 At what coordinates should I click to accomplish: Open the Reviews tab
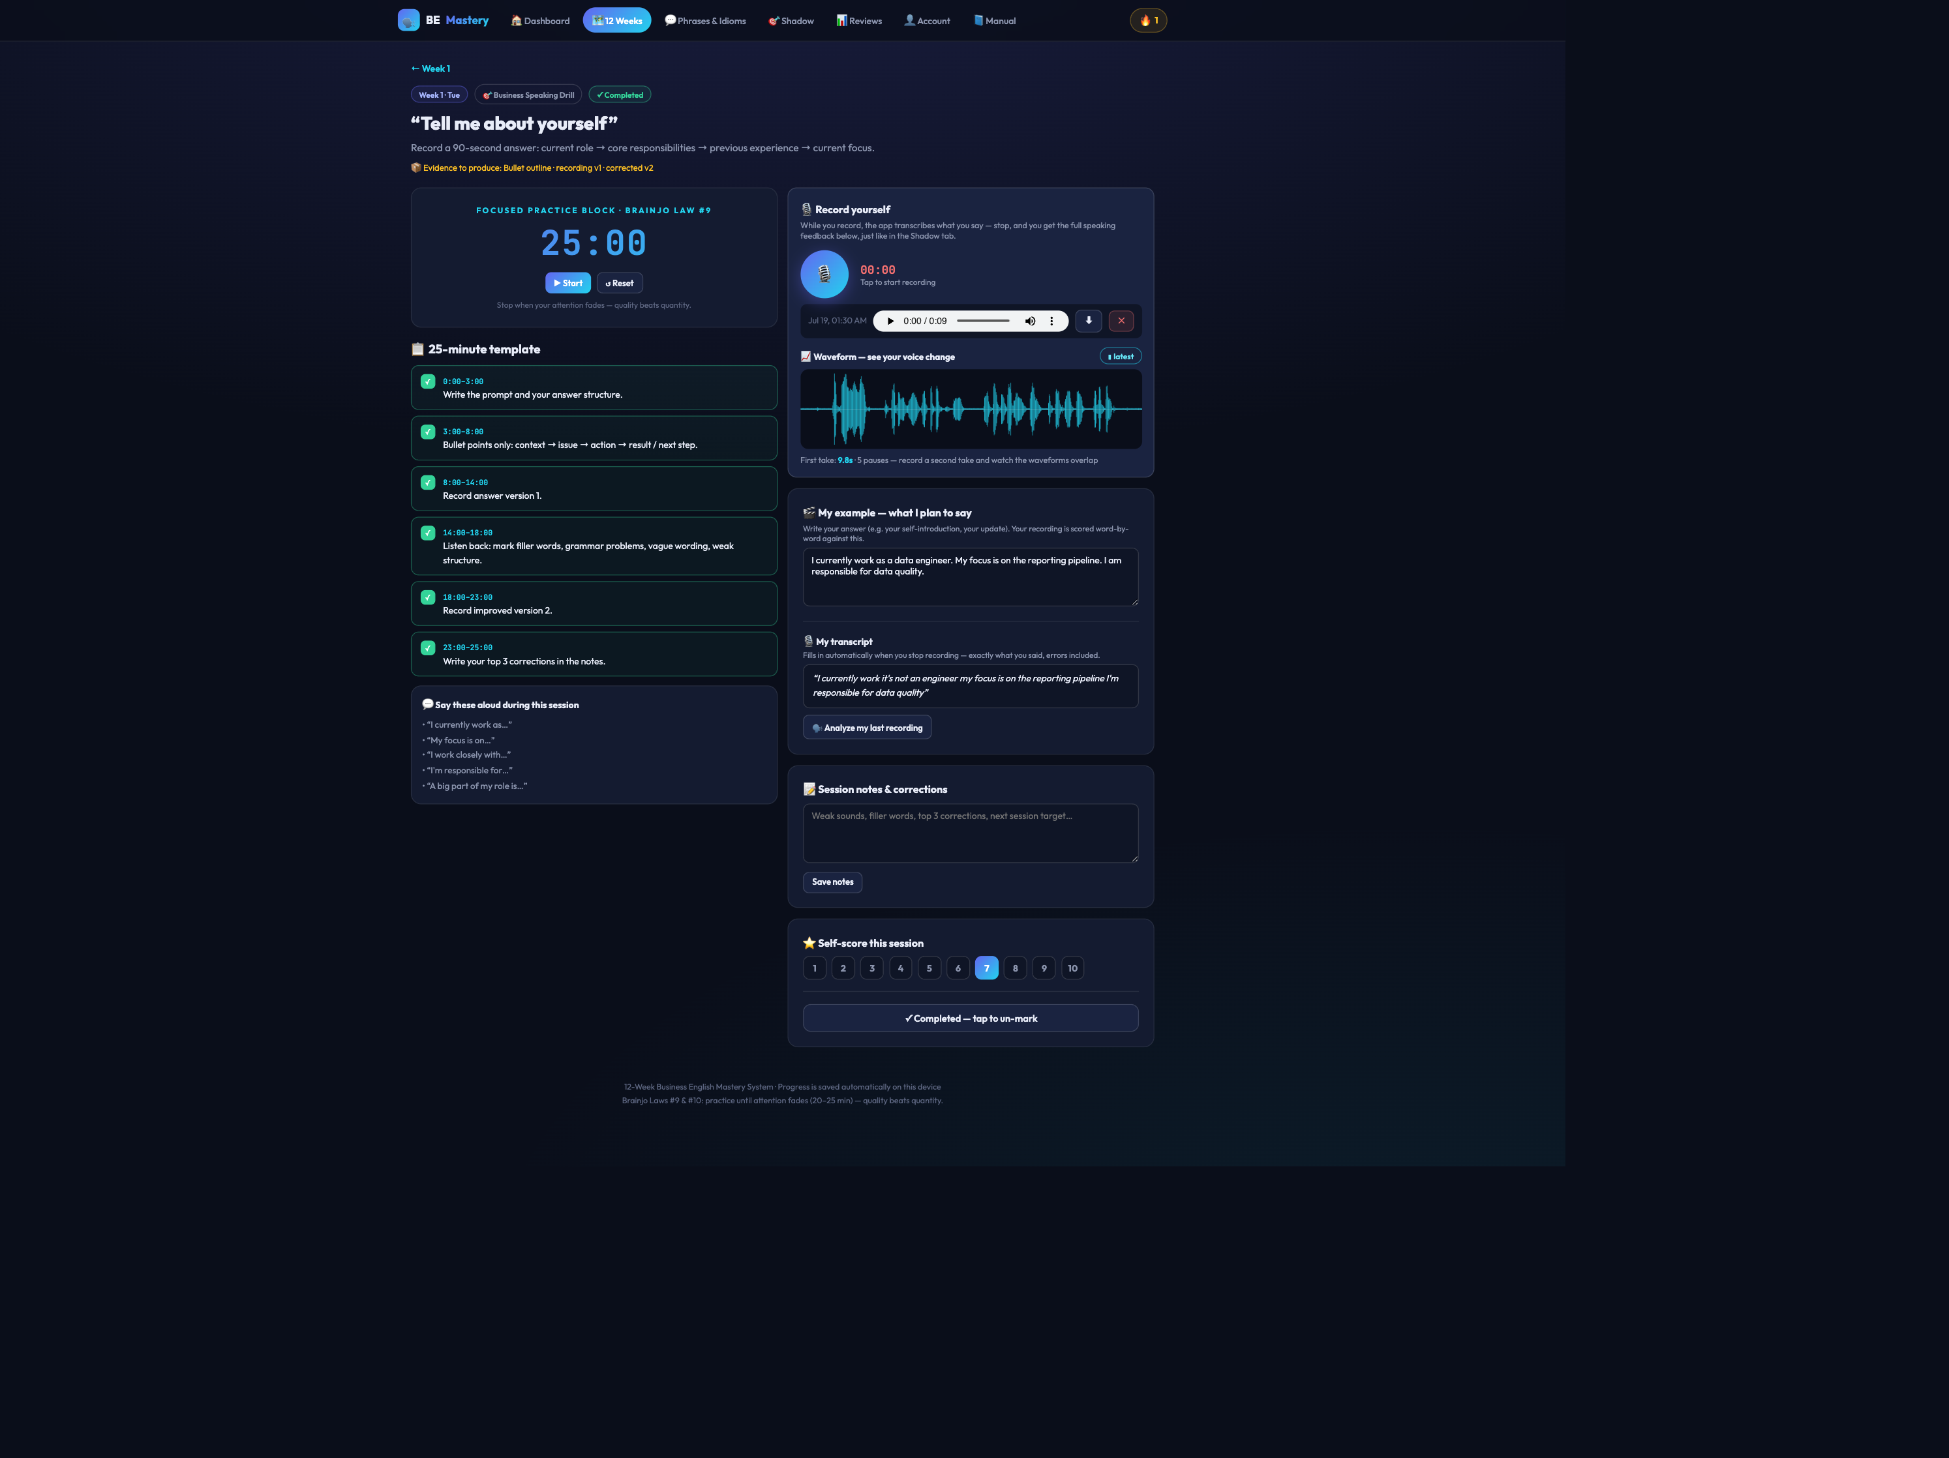(x=859, y=20)
